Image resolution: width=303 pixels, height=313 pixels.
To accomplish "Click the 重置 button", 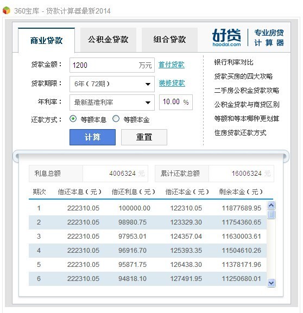I will 144,137.
